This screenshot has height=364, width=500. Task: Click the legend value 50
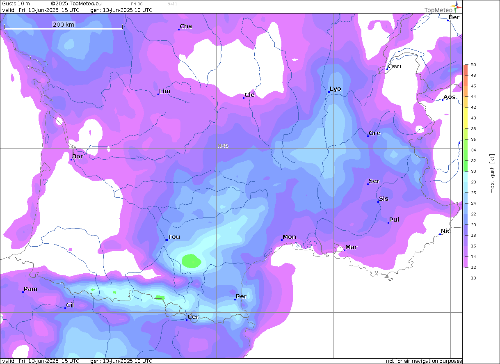[473, 65]
